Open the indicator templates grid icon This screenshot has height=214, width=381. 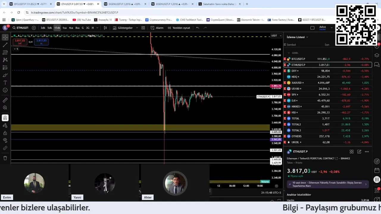[143, 28]
